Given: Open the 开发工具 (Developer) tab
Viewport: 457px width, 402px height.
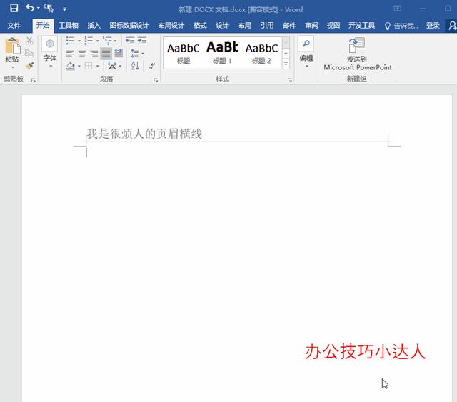Looking at the screenshot, I should pyautogui.click(x=362, y=26).
